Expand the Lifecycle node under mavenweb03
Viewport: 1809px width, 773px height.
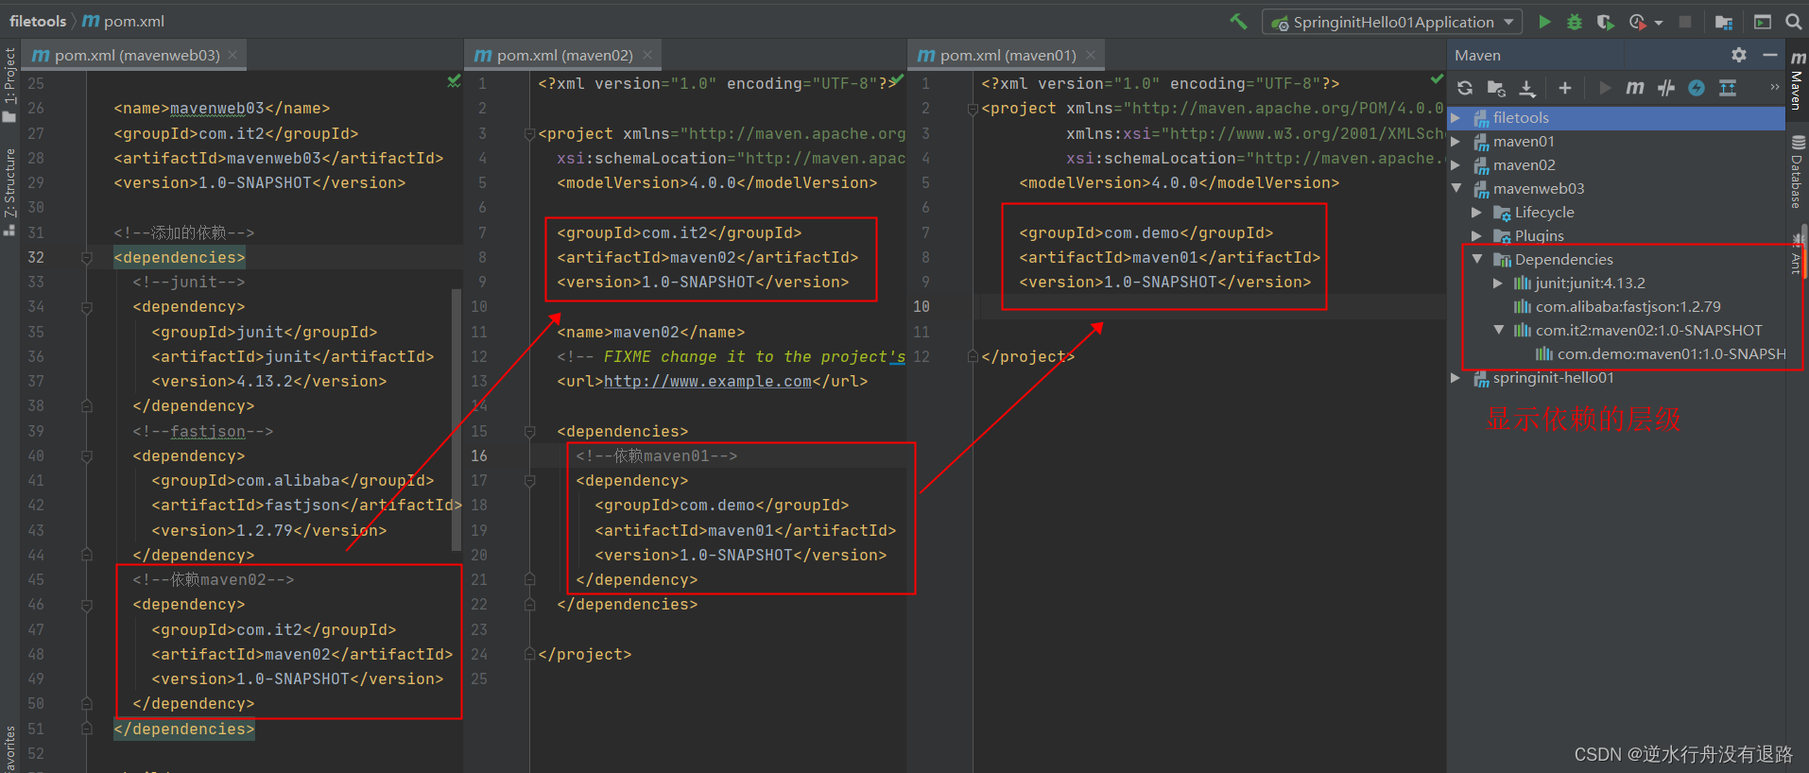click(x=1477, y=213)
